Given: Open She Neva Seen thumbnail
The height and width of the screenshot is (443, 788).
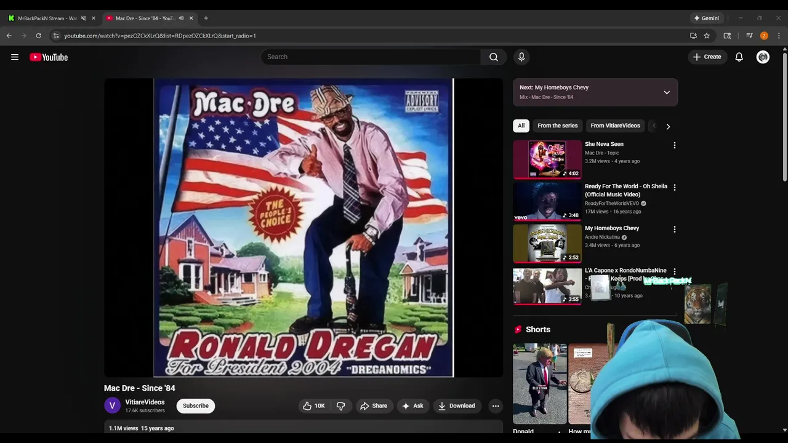Looking at the screenshot, I should click(x=547, y=159).
